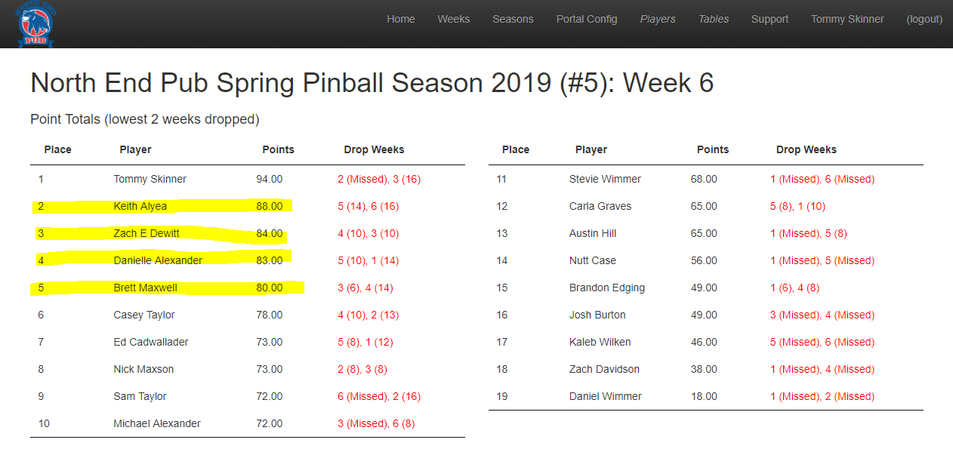Image resolution: width=953 pixels, height=449 pixels.
Task: Click the logout link
Action: [924, 20]
